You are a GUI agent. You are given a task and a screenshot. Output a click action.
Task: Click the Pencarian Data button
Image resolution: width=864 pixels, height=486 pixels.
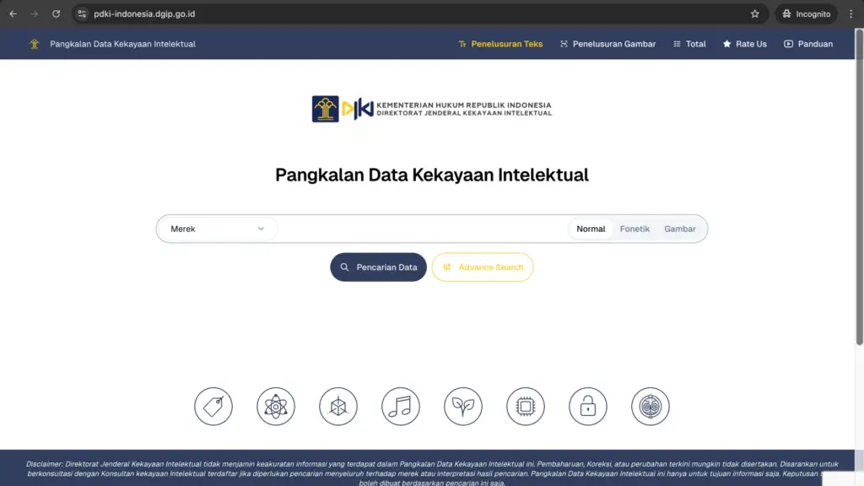(x=379, y=267)
